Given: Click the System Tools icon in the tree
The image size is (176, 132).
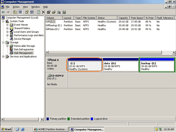Looking at the screenshot, I should pos(7,21).
